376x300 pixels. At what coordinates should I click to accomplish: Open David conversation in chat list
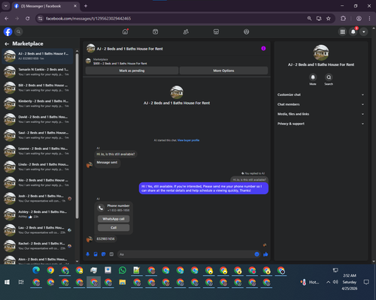[38, 119]
